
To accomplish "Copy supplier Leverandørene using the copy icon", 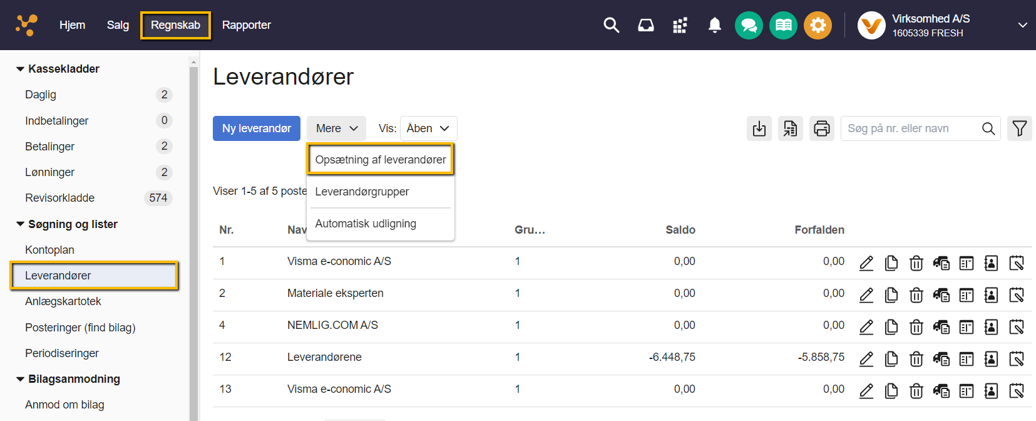I will point(891,359).
